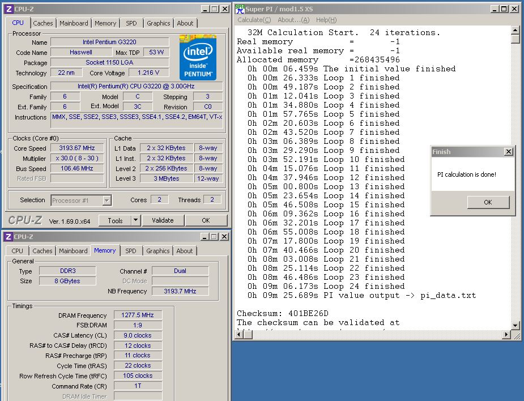Open About tab in top CPU-Z window
Viewport: 524px width, 401px height.
[185, 23]
